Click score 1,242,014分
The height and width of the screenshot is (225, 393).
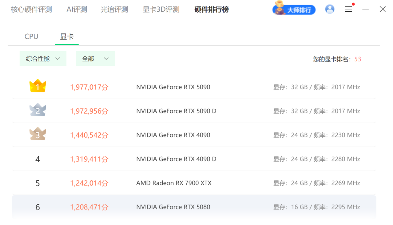(89, 183)
